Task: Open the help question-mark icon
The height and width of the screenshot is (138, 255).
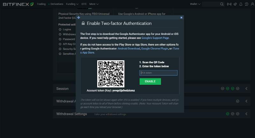Action: [x=246, y=4]
